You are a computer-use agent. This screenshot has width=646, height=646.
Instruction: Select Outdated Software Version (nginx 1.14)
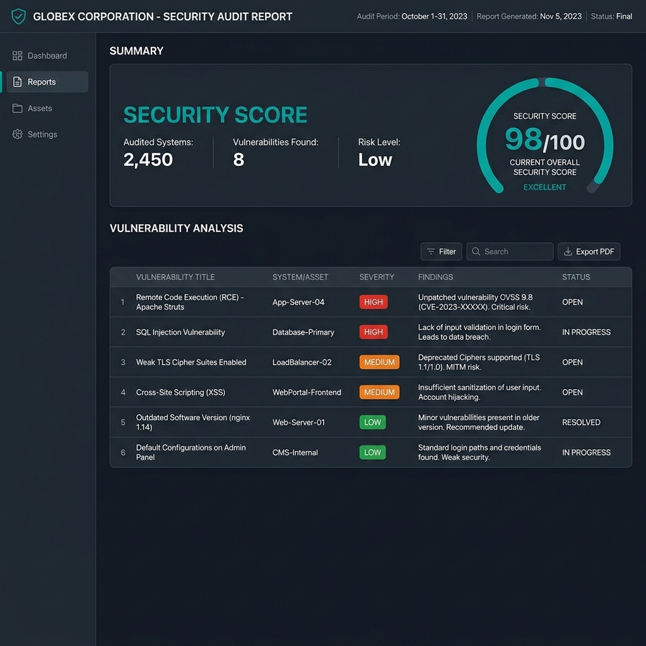click(193, 422)
